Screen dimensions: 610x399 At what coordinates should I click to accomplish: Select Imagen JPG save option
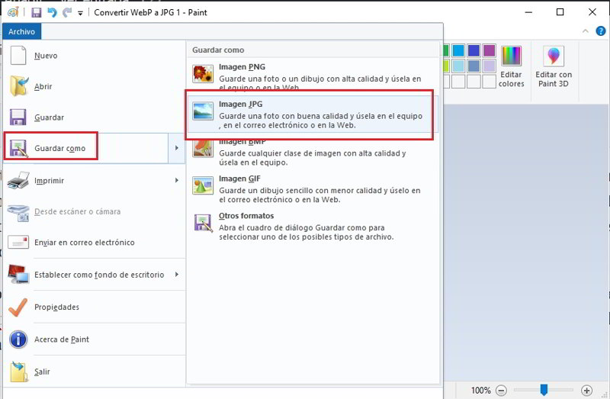tap(310, 114)
